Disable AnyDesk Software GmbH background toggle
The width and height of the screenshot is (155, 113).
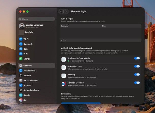(x=137, y=58)
